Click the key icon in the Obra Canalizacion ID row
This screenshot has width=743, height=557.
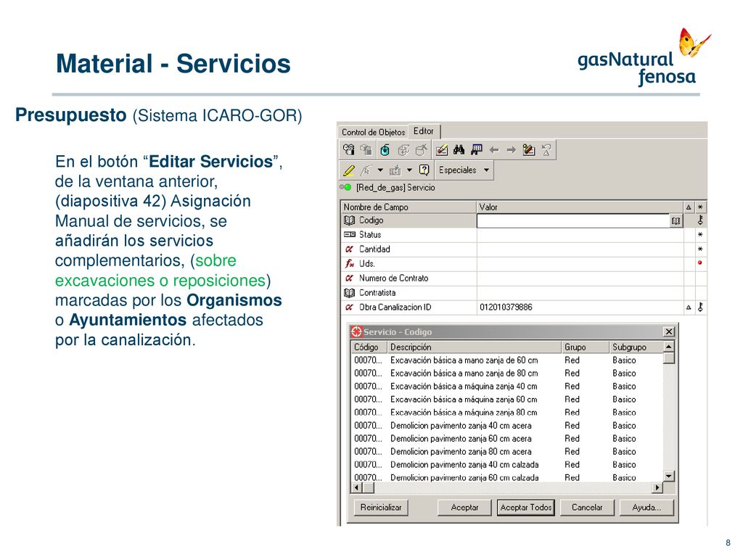(700, 307)
